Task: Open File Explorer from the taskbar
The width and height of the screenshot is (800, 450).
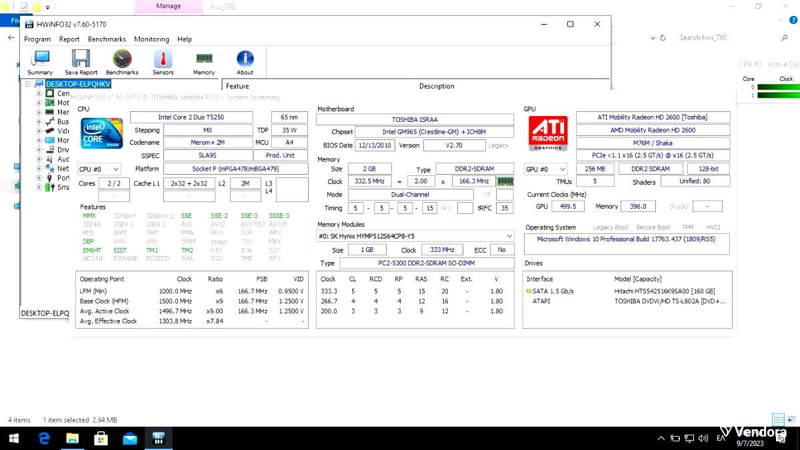Action: [73, 439]
